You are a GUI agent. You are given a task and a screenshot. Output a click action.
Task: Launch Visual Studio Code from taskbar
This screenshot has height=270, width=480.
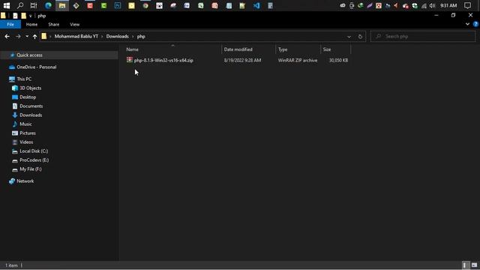coord(256,5)
